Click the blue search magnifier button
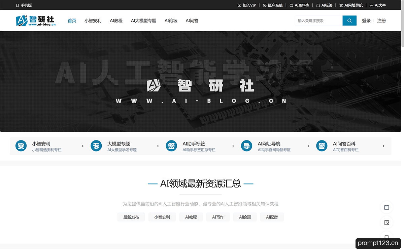 click(349, 20)
